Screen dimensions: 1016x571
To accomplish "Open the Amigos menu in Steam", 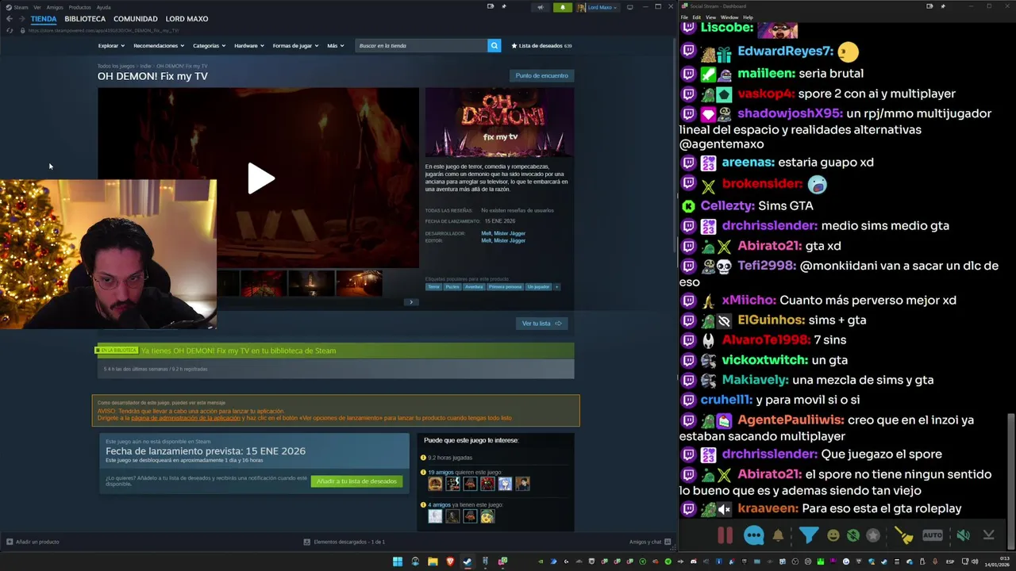I will coord(55,7).
